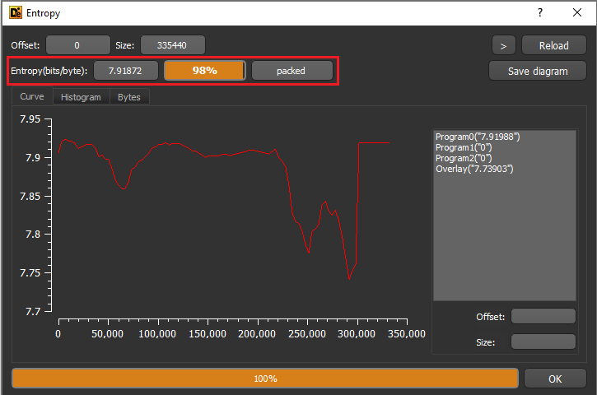
Task: Select Overlay("7.73903") list entry
Action: coord(474,169)
